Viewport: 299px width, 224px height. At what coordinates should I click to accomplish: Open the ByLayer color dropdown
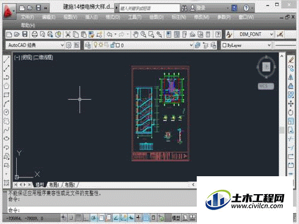pos(269,45)
